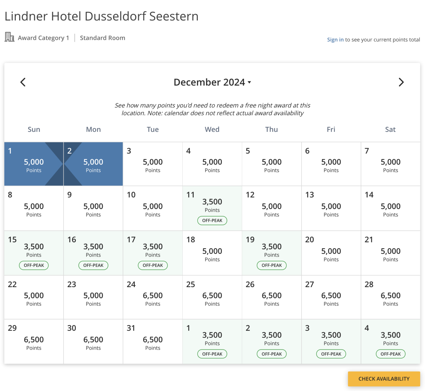Image resolution: width=425 pixels, height=391 pixels.
Task: Choose January 4 off-peak date cell
Action: click(390, 341)
